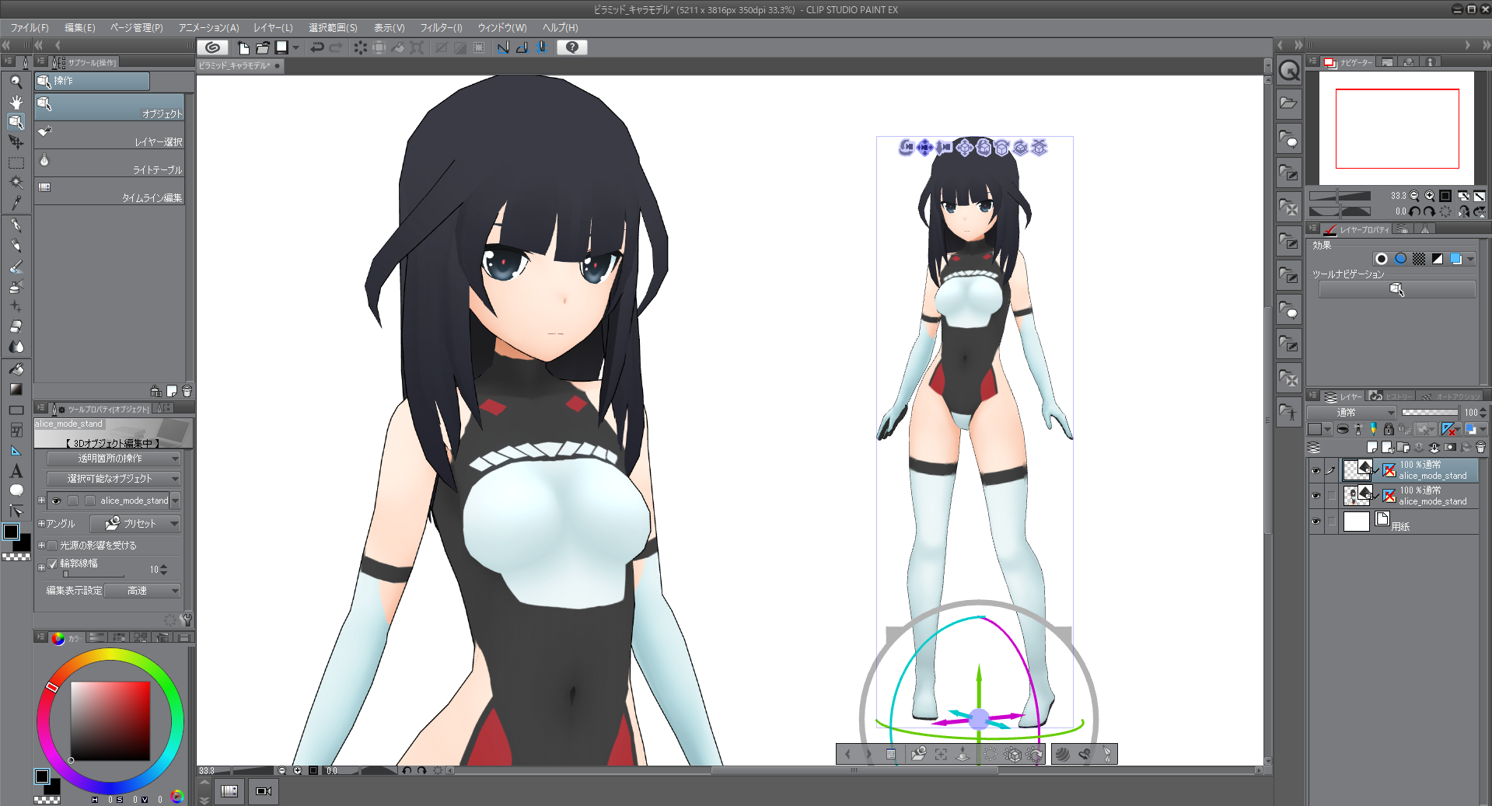This screenshot has width=1492, height=806.
Task: Open the 高速 display setting dropdown
Action: point(143,591)
